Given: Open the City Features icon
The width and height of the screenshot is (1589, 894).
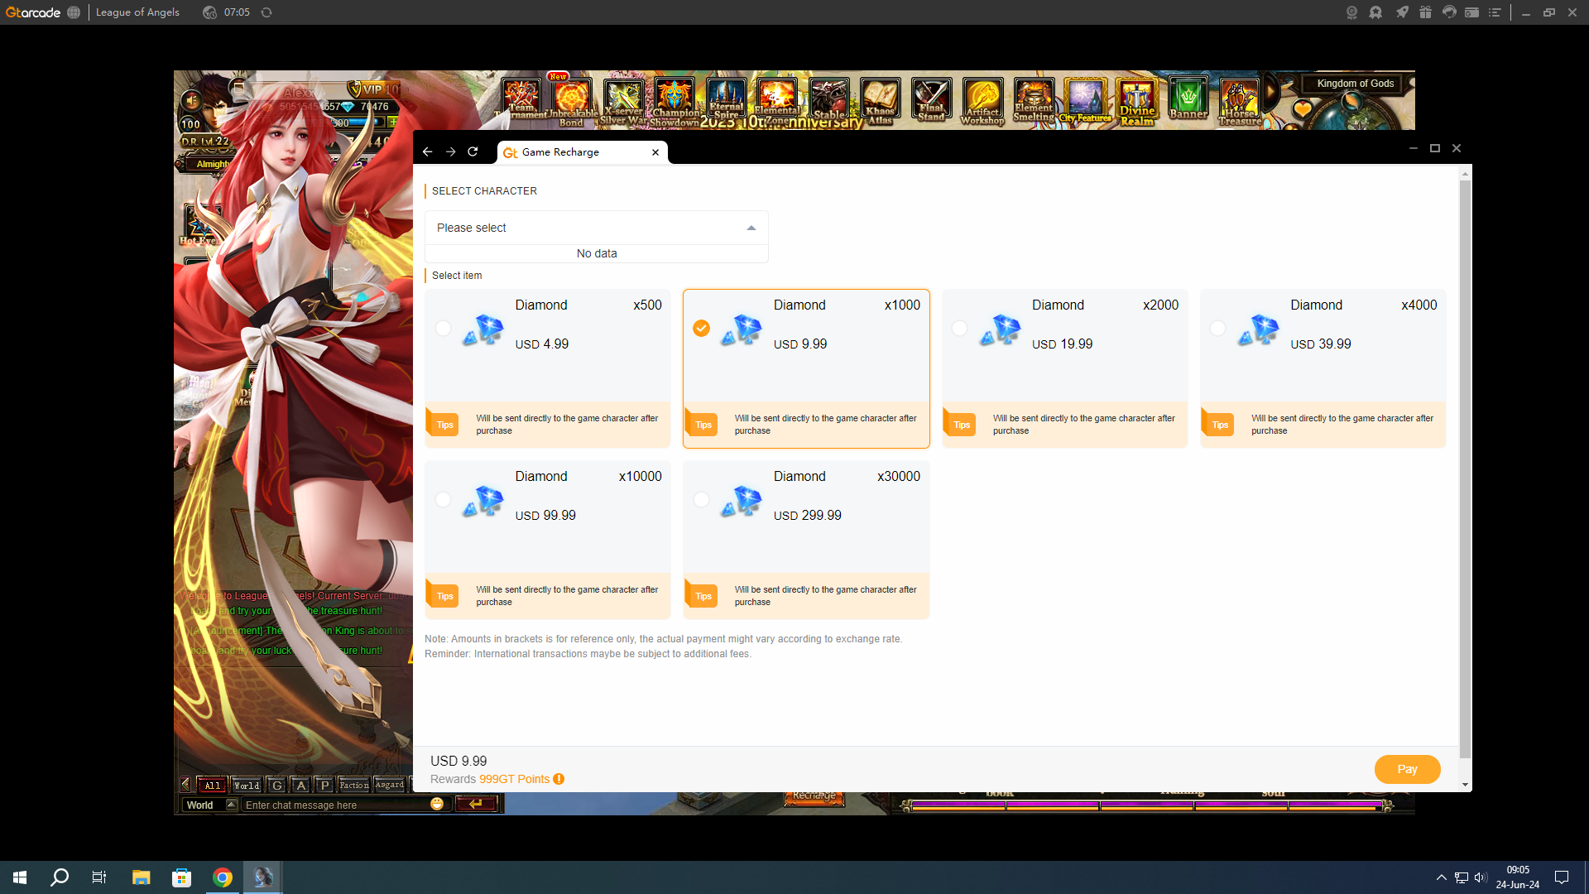Looking at the screenshot, I should point(1085,101).
